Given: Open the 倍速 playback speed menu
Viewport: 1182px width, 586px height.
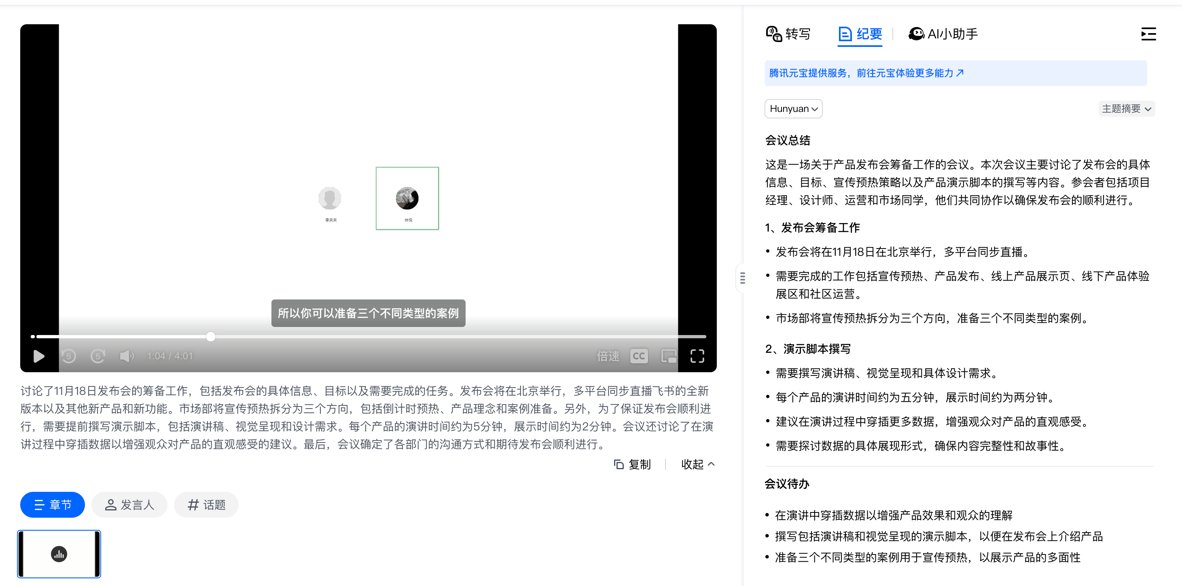Looking at the screenshot, I should click(608, 356).
